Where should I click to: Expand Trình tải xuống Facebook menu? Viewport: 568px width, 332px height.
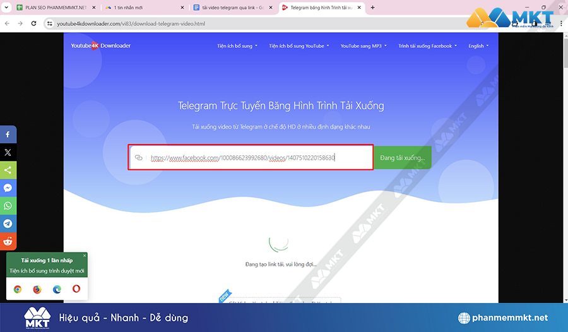tap(427, 46)
